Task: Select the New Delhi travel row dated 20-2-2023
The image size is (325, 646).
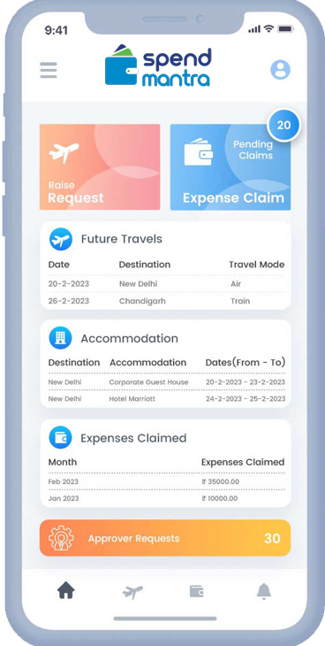Action: [166, 284]
